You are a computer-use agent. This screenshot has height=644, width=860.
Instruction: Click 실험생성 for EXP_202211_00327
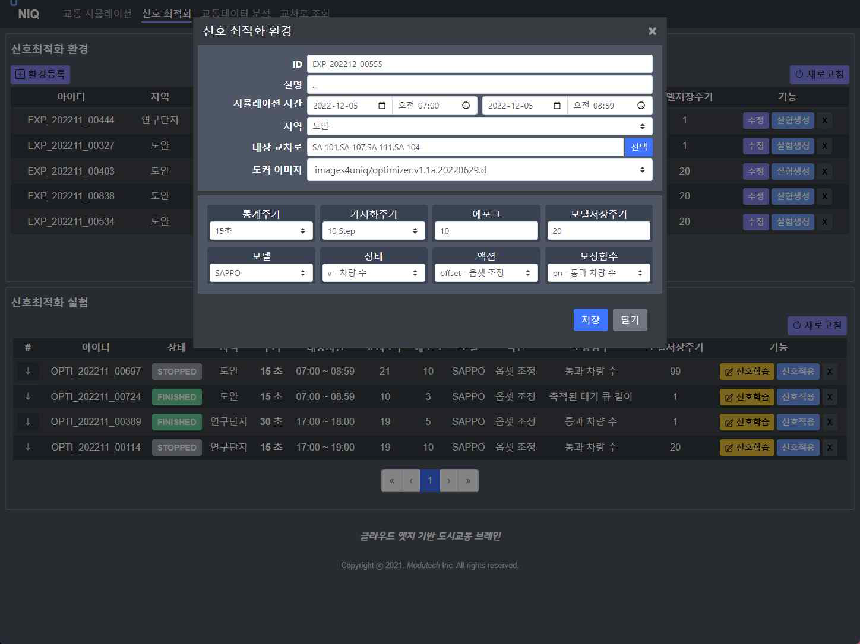pos(793,146)
